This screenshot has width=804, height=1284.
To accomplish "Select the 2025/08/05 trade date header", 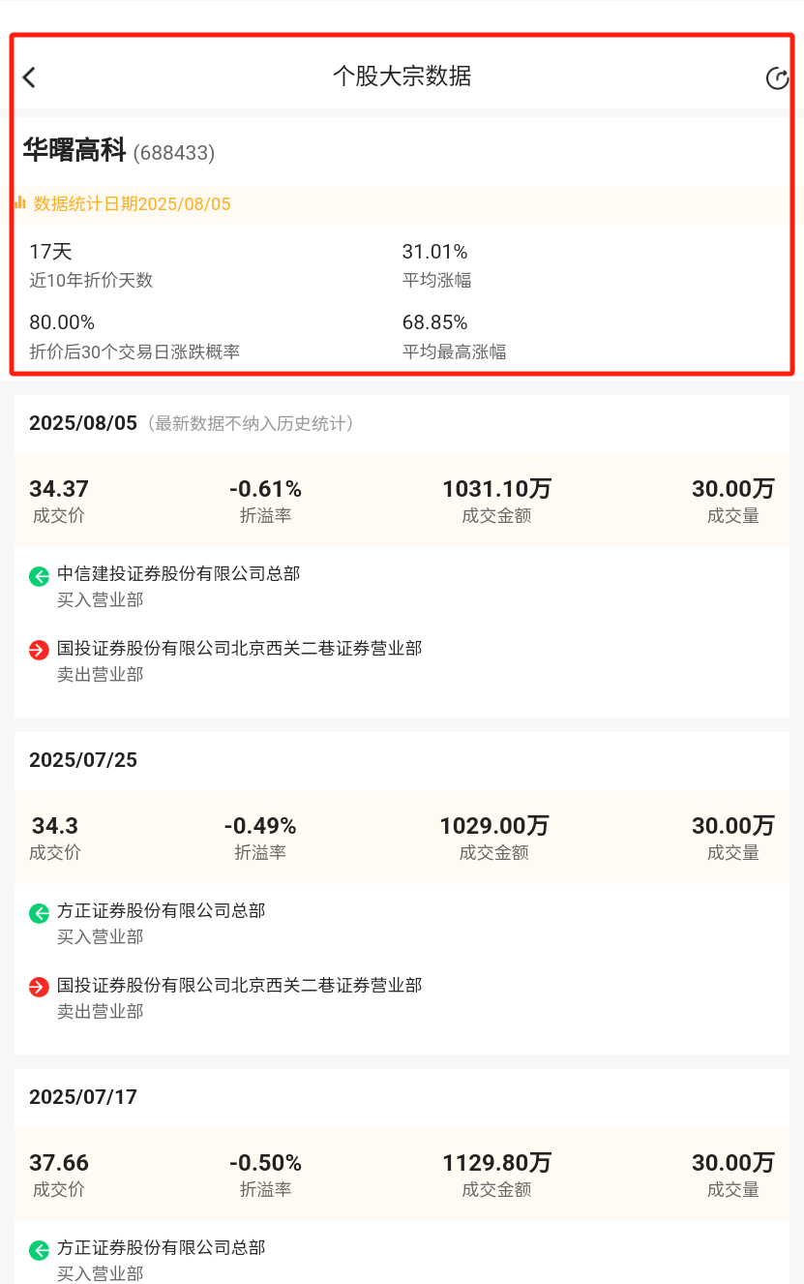I will click(x=85, y=423).
